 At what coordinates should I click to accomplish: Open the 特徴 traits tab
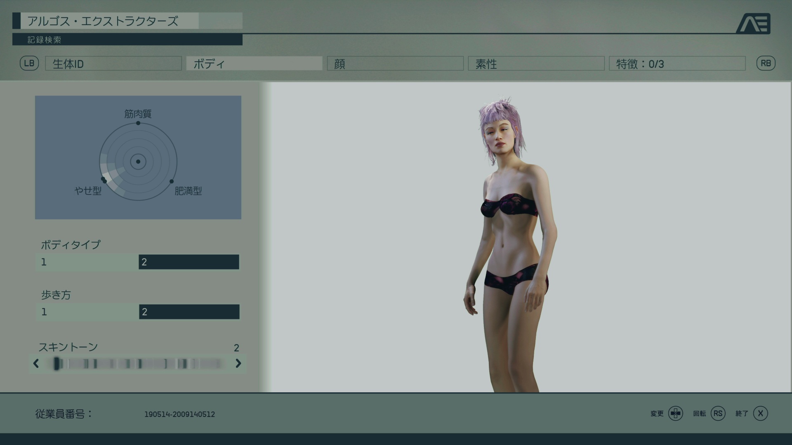tap(677, 63)
